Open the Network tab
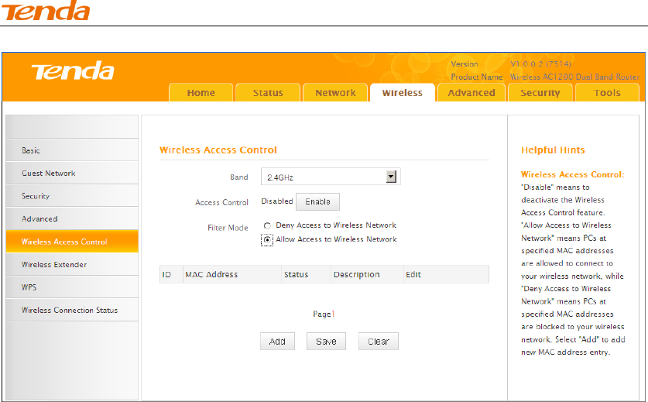 click(335, 93)
